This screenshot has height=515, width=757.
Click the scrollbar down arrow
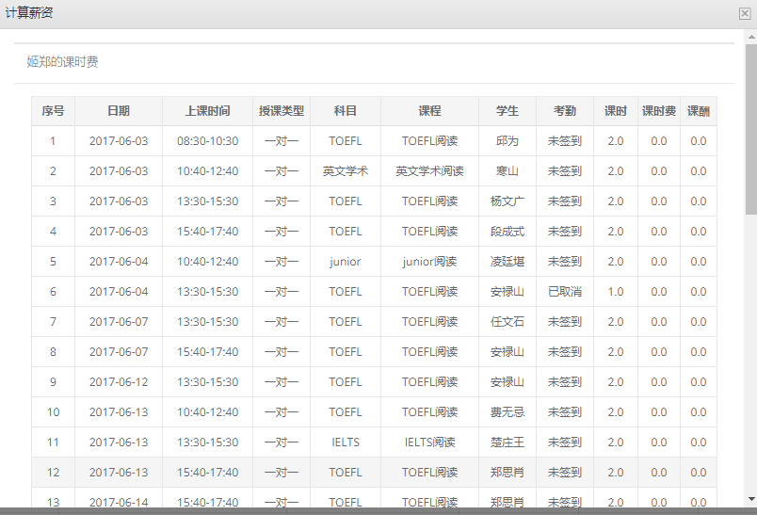pyautogui.click(x=751, y=499)
